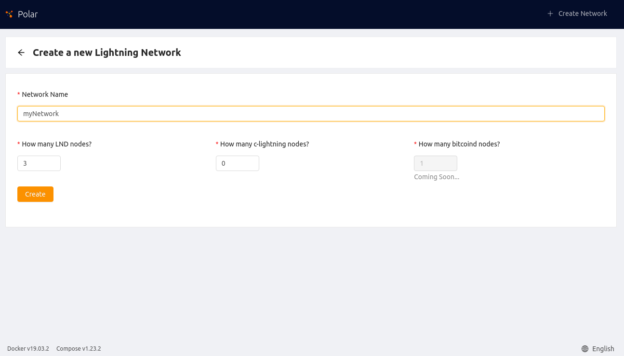
Task: Click the Compose v1.23.2 status text
Action: coord(79,349)
